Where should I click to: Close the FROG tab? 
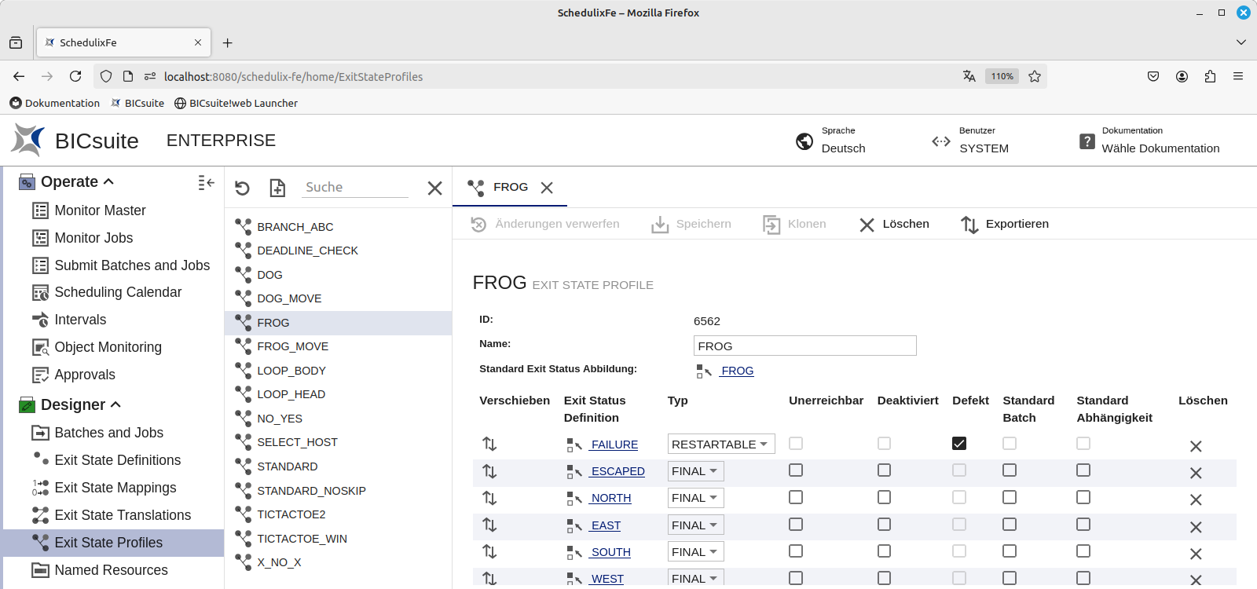coord(547,188)
